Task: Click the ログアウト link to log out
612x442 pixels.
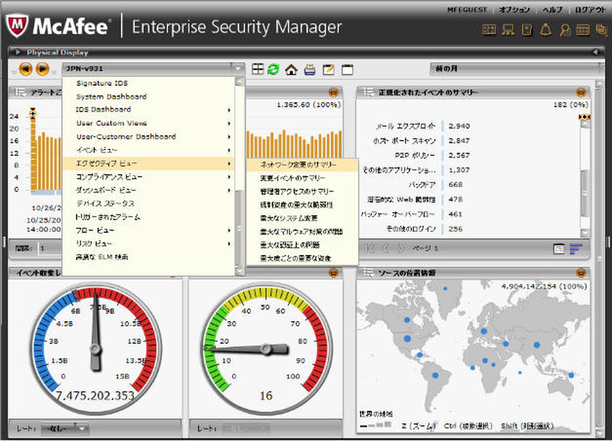Action: point(592,10)
